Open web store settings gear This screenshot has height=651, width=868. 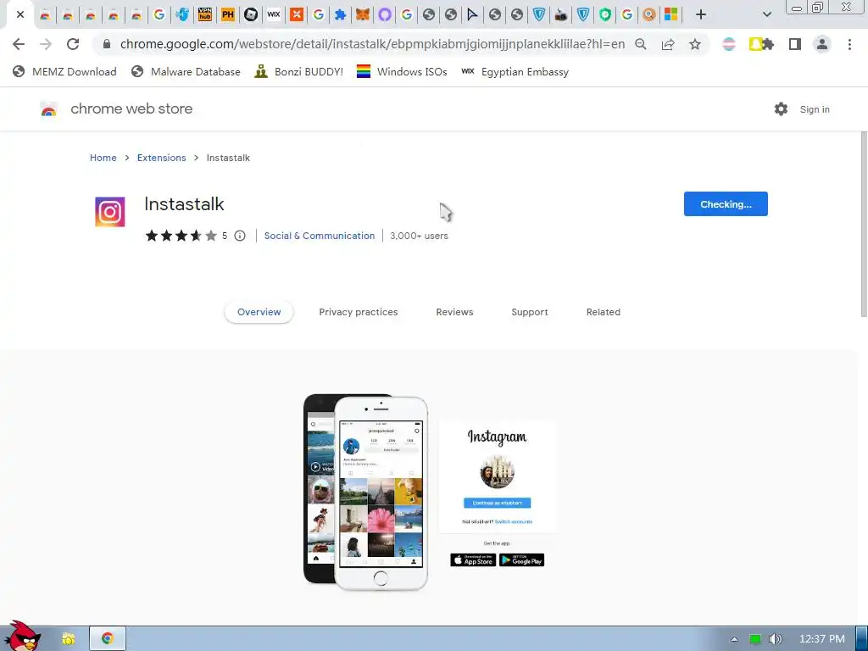(x=781, y=109)
